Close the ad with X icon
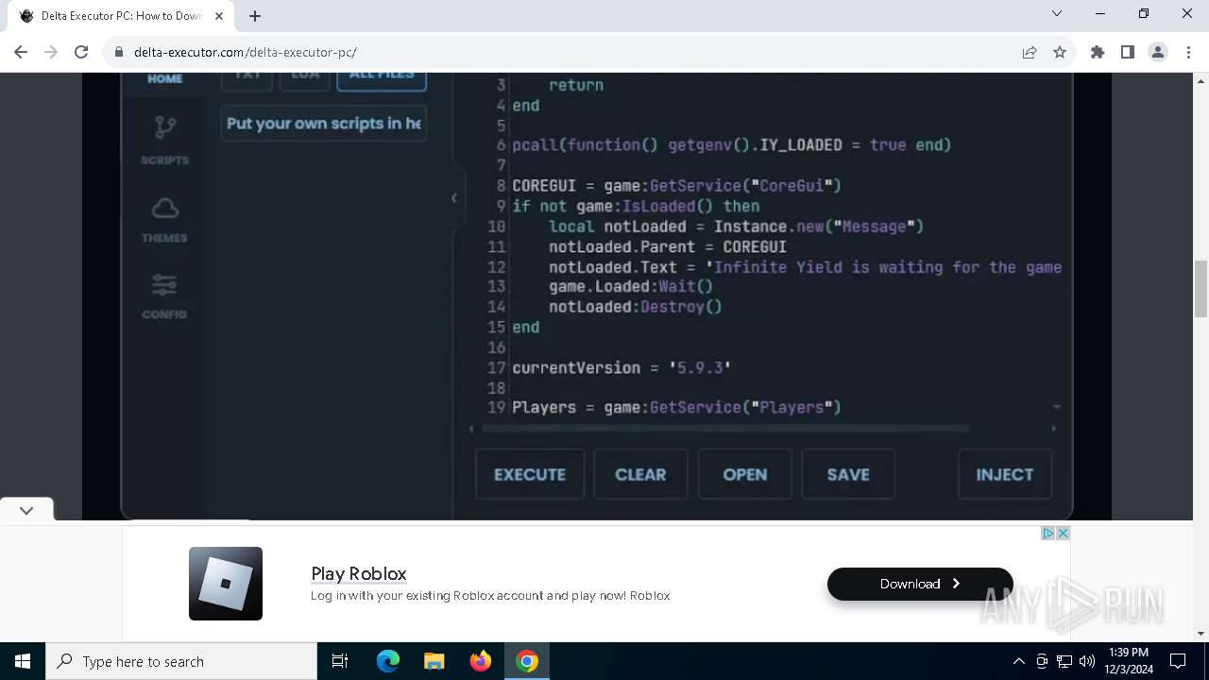The width and height of the screenshot is (1209, 680). [x=1063, y=534]
